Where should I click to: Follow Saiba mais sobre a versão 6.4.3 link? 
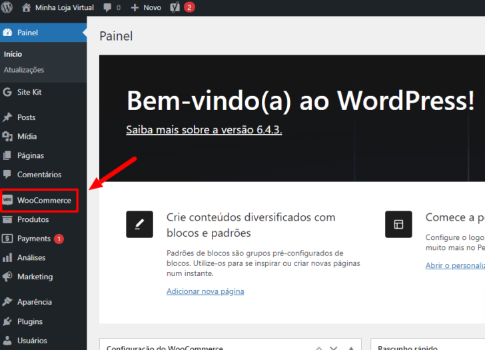point(204,129)
